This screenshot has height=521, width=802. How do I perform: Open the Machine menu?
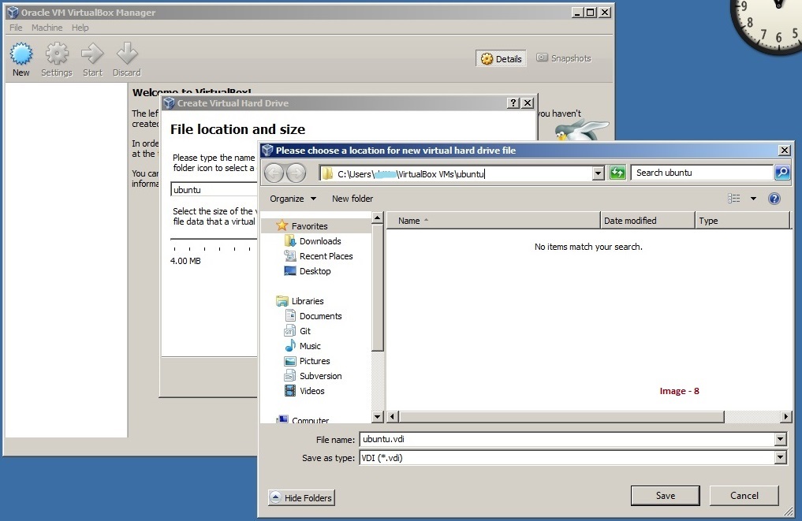tap(47, 28)
